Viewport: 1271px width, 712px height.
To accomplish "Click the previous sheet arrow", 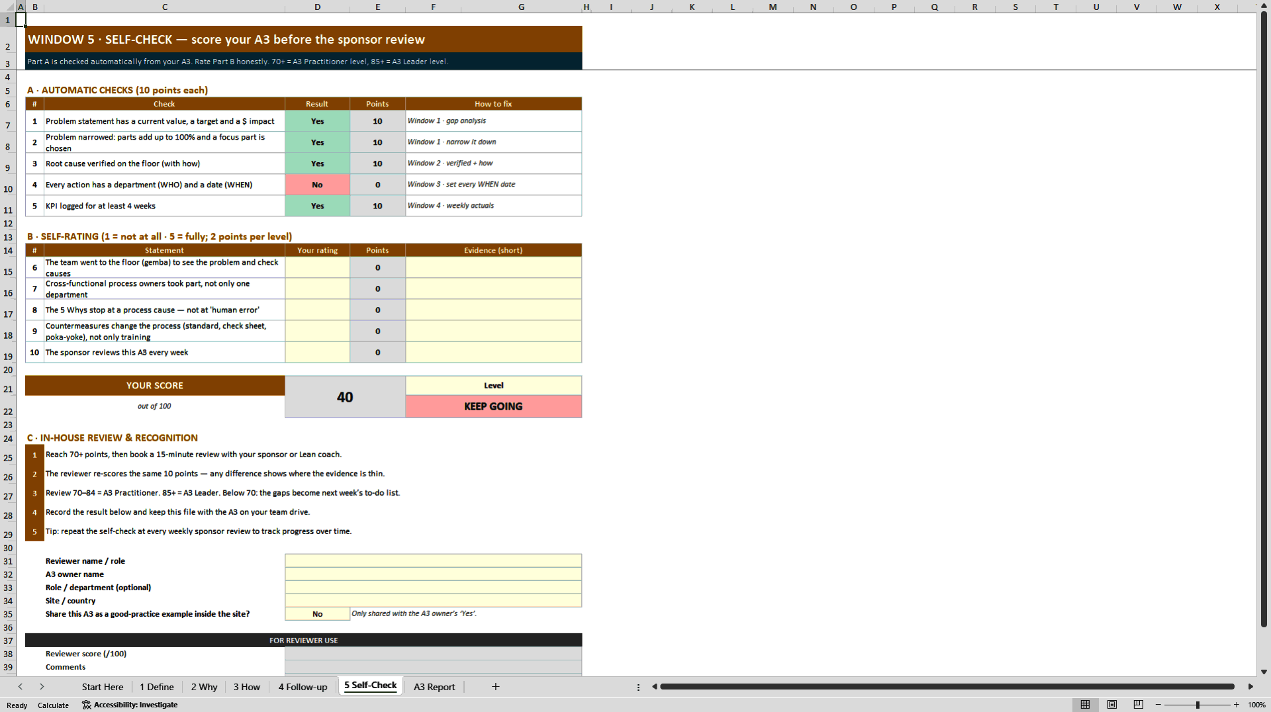I will [21, 687].
